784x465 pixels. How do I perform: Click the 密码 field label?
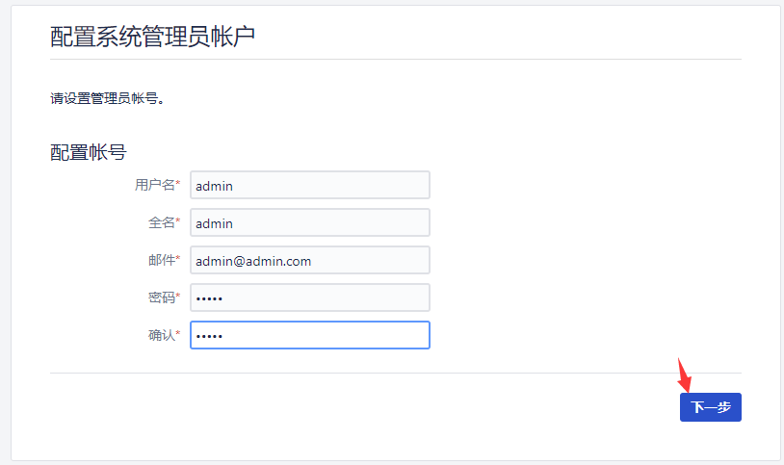tap(161, 297)
